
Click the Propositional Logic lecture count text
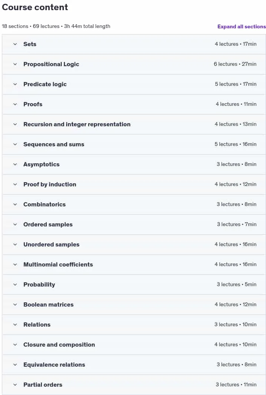coord(226,64)
